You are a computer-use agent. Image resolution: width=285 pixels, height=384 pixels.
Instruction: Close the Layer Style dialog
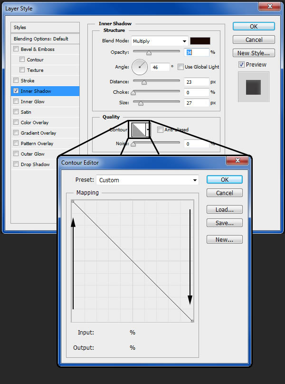[269, 6]
